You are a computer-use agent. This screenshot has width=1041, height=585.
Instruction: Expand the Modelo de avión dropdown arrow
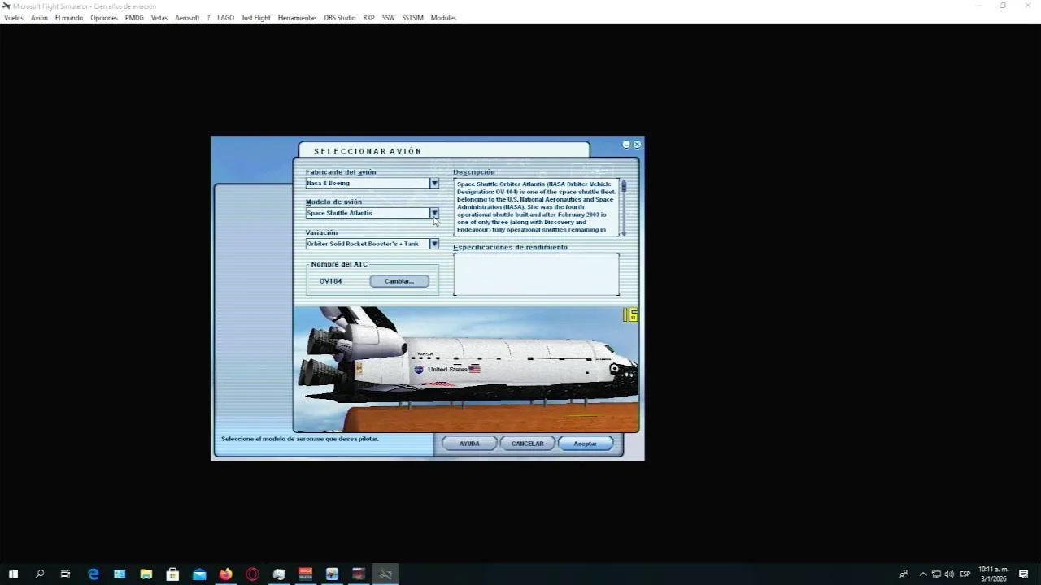point(434,213)
